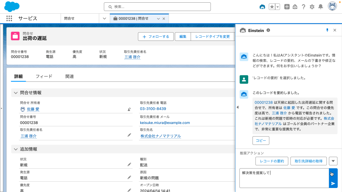Click the 編集 button
This screenshot has height=192, width=342.
183,37
